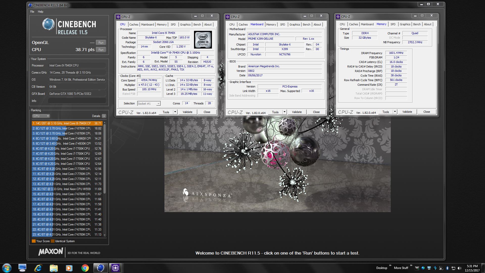Image resolution: width=485 pixels, height=273 pixels.
Task: Click Close button in Mainboard CPU-Z window
Action: (316, 112)
